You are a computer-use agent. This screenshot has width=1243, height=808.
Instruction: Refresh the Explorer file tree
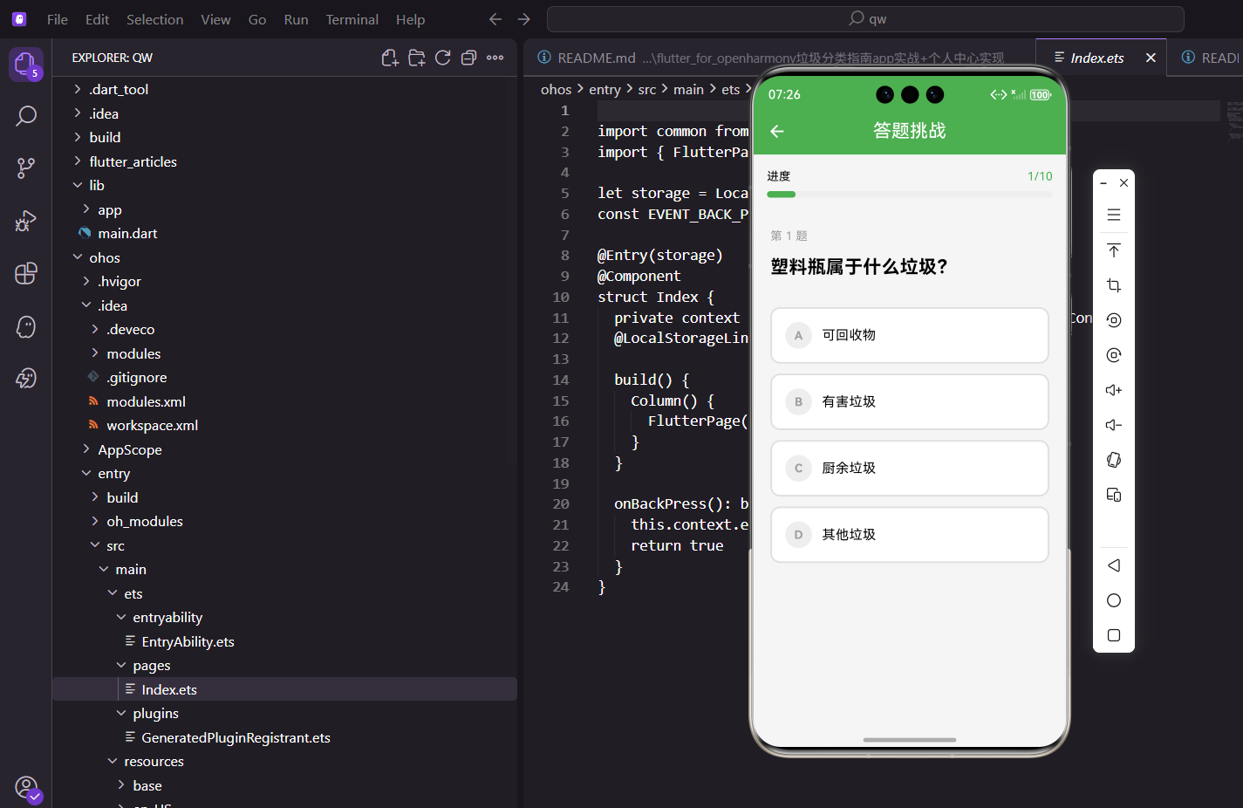click(443, 57)
